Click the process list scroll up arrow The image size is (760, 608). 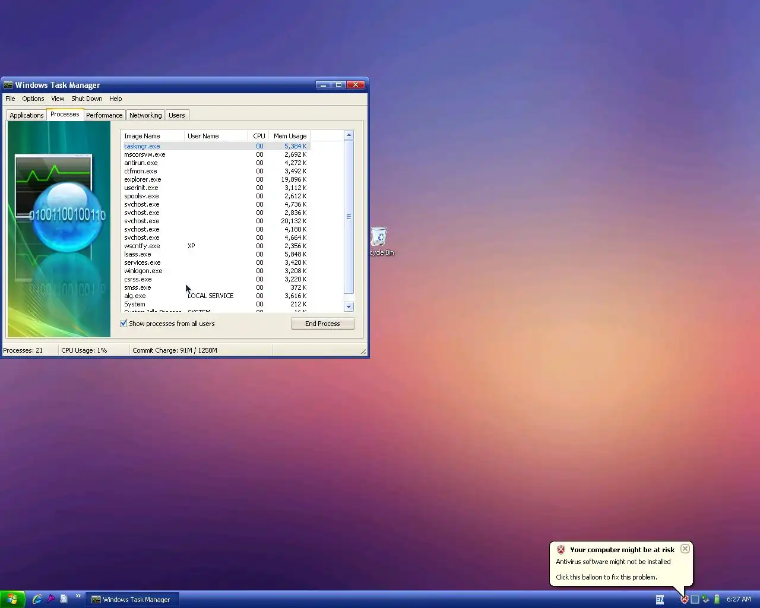point(349,135)
